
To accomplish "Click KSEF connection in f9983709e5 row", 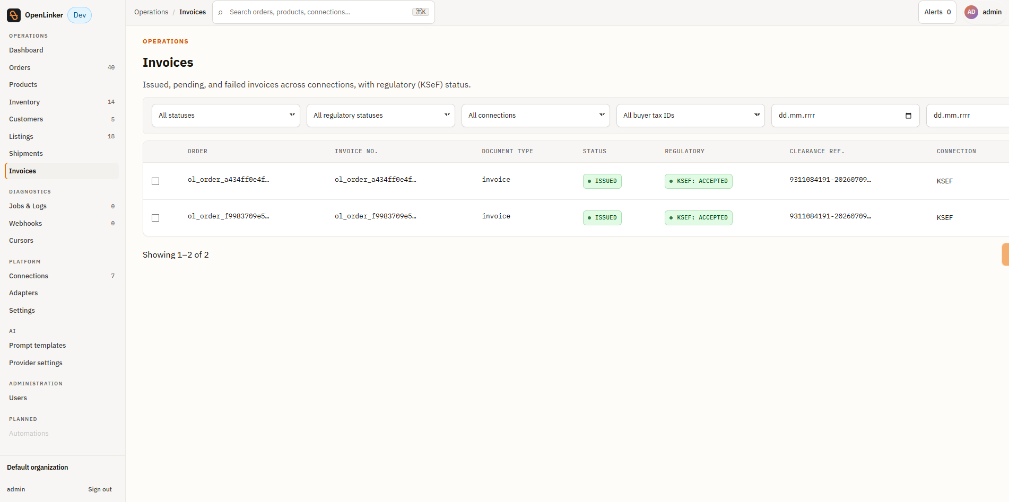I will pyautogui.click(x=944, y=218).
